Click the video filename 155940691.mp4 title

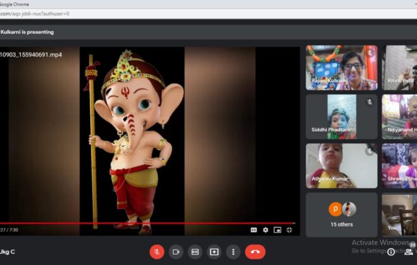31,55
